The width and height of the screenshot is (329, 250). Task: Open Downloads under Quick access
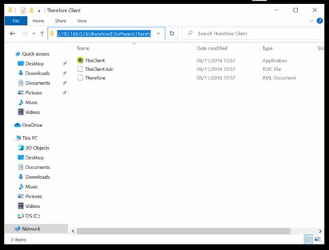(37, 73)
